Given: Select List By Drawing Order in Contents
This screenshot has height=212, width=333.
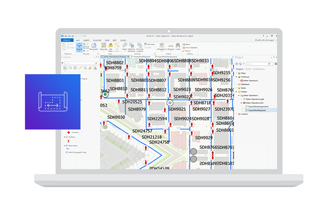Looking at the screenshot, I should (65, 68).
